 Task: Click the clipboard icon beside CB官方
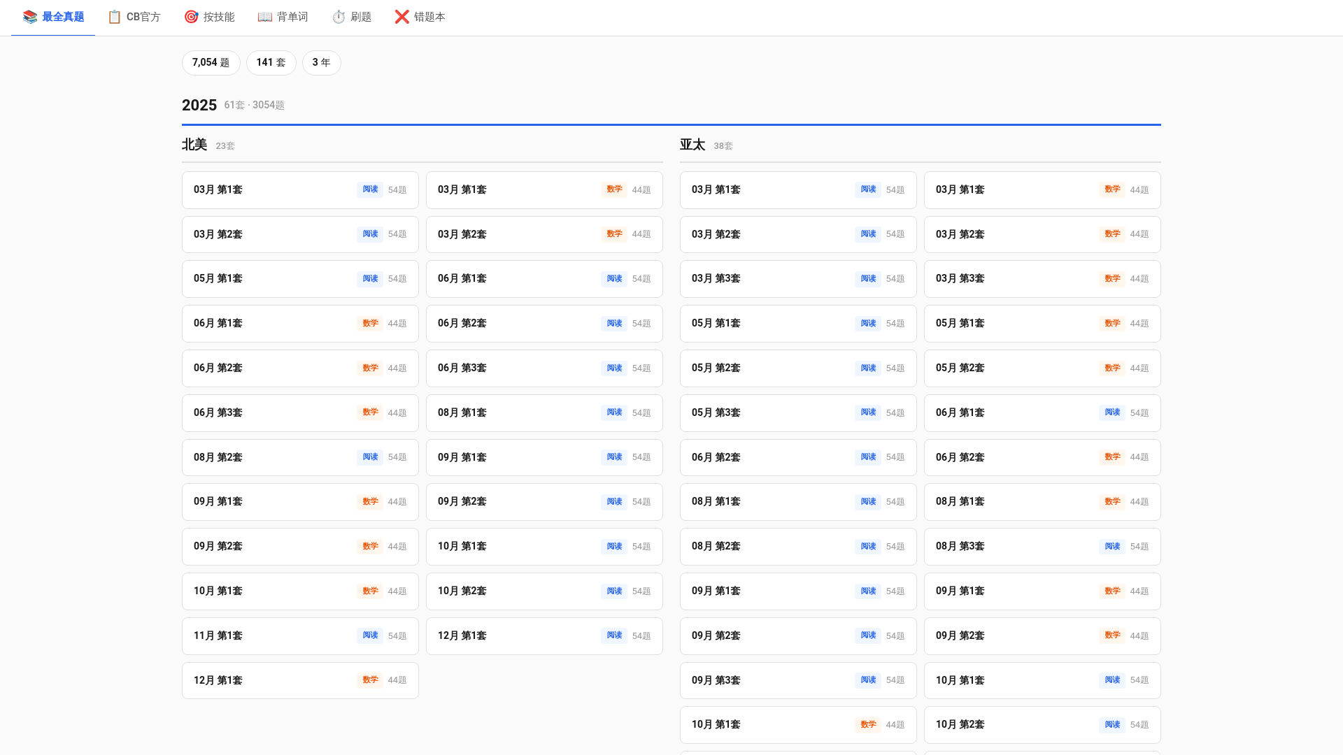pyautogui.click(x=114, y=17)
